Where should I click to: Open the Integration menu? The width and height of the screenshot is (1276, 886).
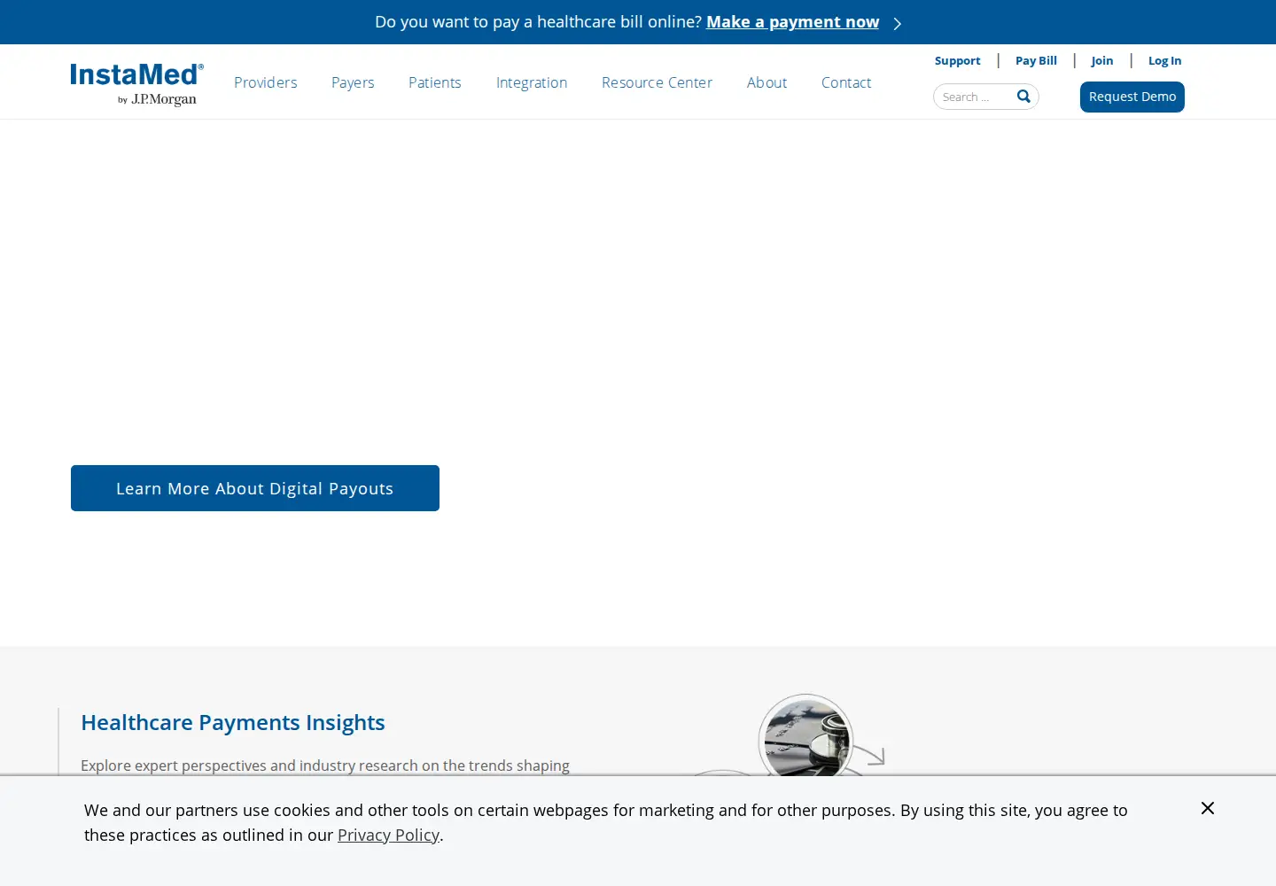532,82
